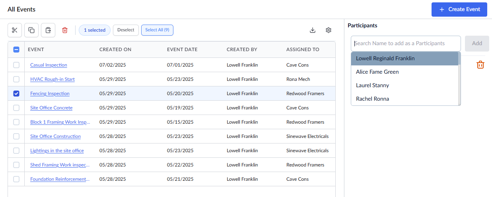Open the Site Office Concrete link
The image size is (492, 197).
tap(51, 108)
